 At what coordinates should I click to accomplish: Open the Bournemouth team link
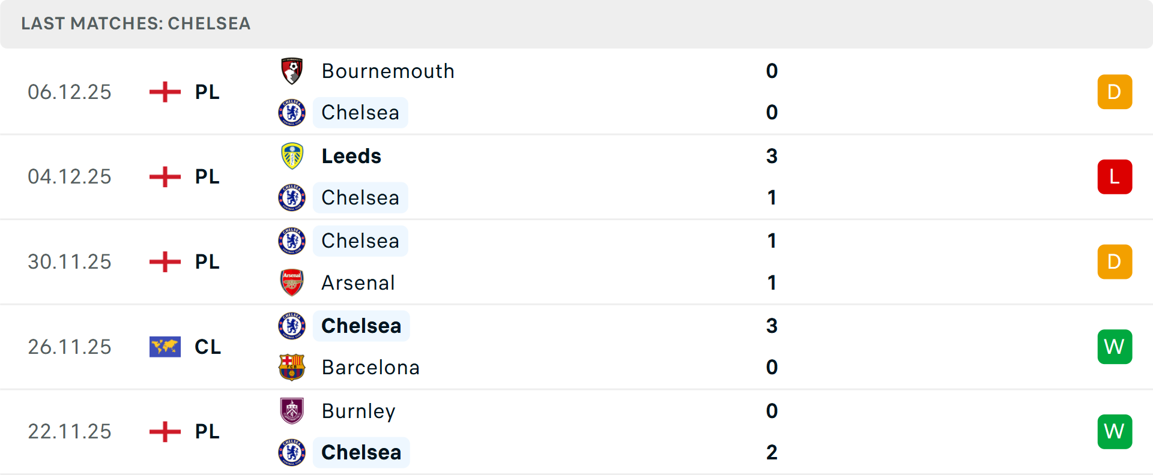(x=388, y=71)
